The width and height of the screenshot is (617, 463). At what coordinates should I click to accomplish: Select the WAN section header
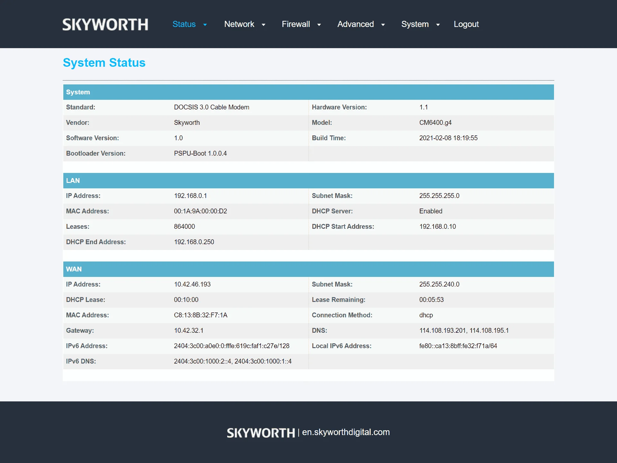click(308, 269)
